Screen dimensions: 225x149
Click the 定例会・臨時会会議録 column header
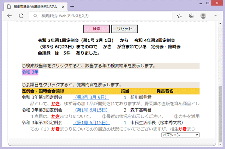[43, 91]
